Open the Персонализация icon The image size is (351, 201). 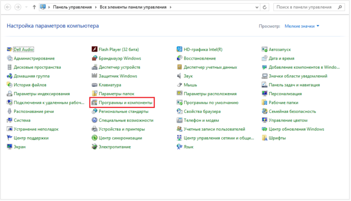(265, 94)
